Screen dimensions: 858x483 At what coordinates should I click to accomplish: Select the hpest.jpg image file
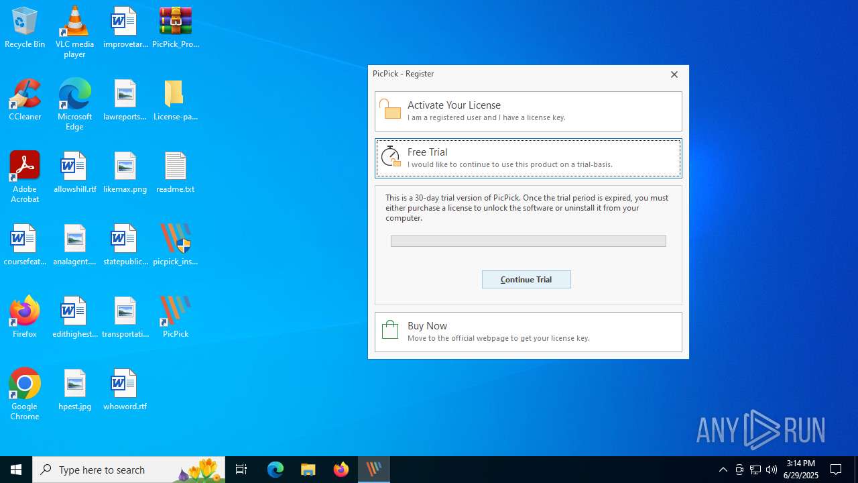[74, 390]
